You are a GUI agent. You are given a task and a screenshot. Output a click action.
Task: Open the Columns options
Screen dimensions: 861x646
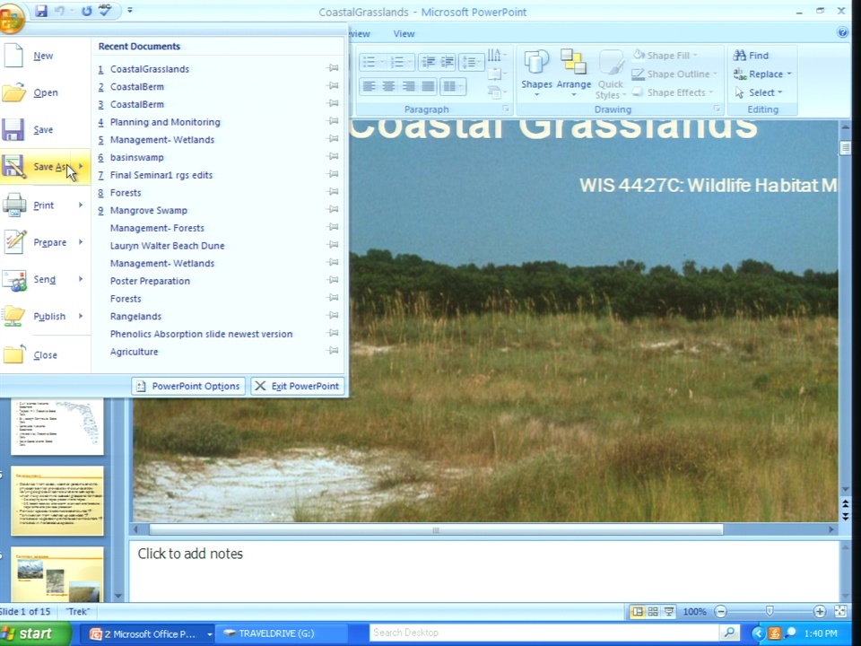(x=452, y=86)
